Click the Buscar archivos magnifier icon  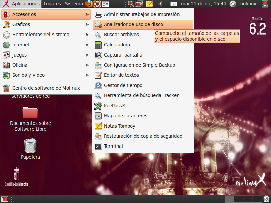[x=98, y=35]
